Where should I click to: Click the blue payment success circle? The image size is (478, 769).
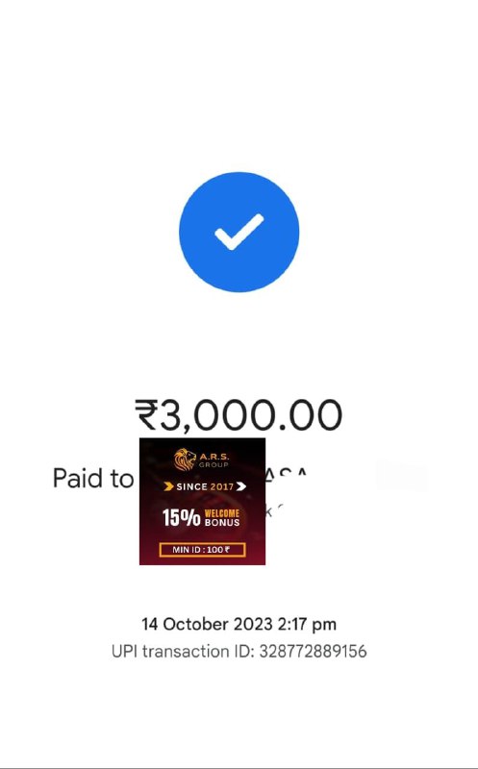239,232
